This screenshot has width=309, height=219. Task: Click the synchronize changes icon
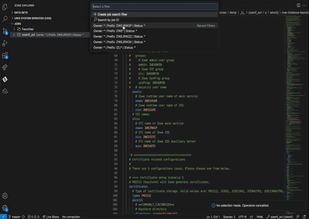pyautogui.click(x=23, y=217)
